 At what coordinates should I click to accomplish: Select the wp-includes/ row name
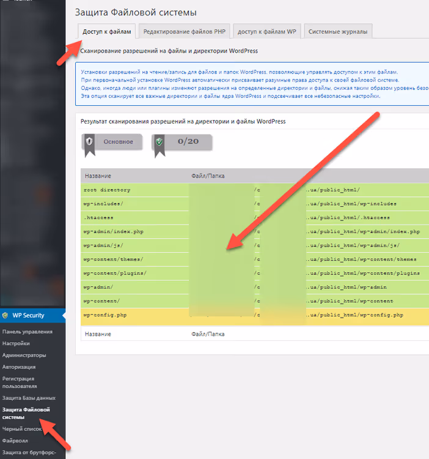pyautogui.click(x=103, y=204)
